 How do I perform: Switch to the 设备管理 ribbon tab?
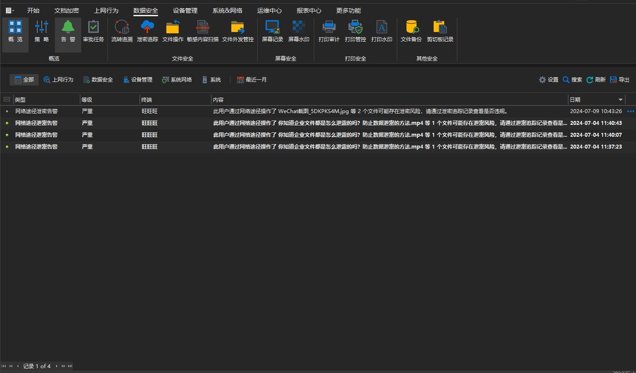(x=185, y=11)
